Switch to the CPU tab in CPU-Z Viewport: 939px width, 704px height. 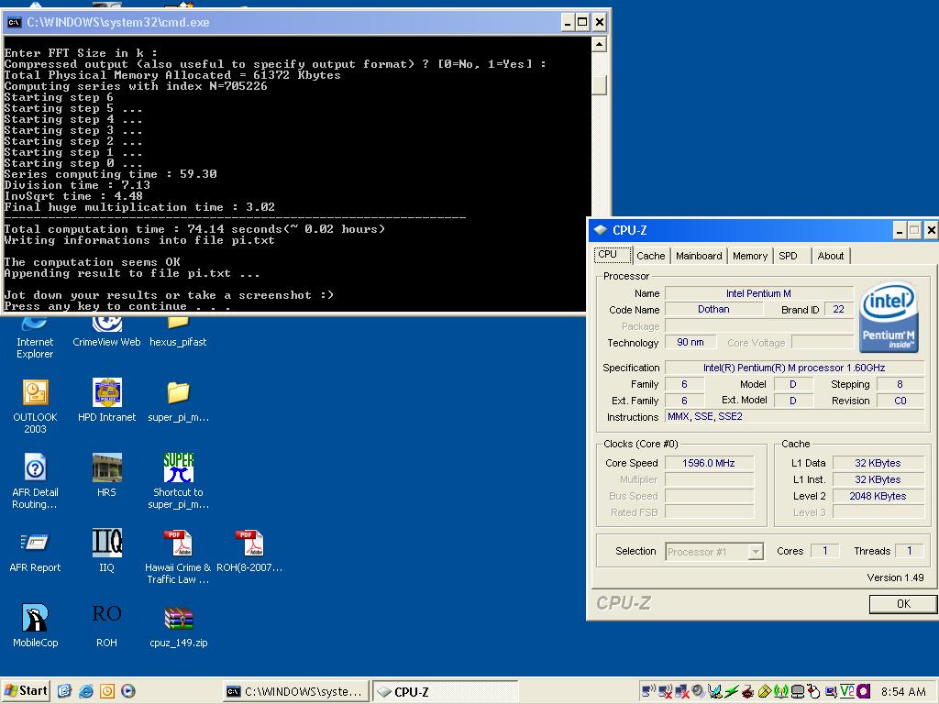point(612,255)
